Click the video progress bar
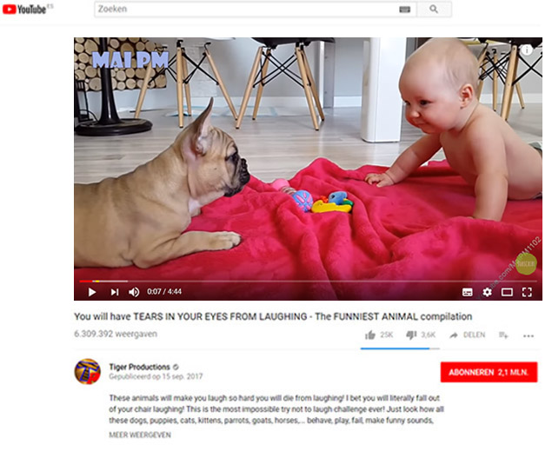The height and width of the screenshot is (451, 552). 308,281
